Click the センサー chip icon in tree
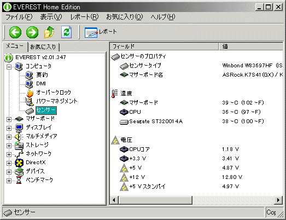Image resolution: width=286 pixels, height=220 pixels. click(30, 111)
